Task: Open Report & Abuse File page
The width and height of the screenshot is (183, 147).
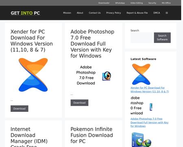Action: pos(137,13)
